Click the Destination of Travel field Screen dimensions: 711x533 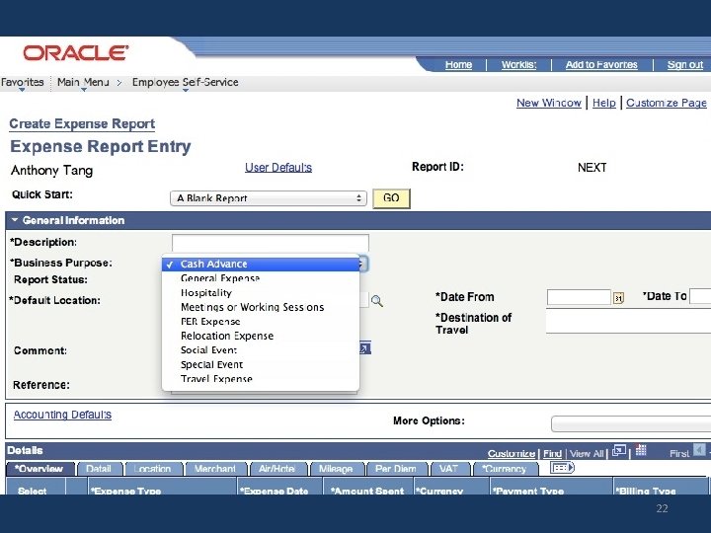pyautogui.click(x=628, y=322)
